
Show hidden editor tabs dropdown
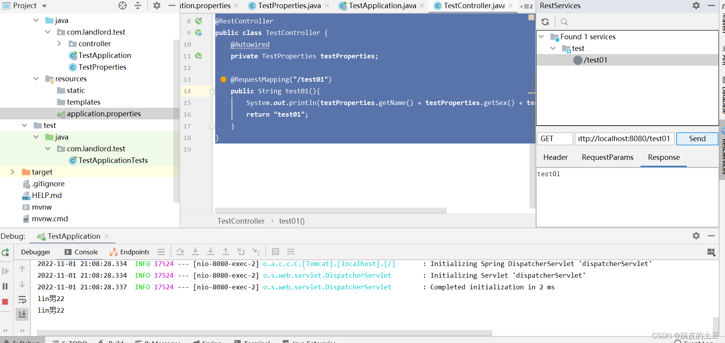click(527, 6)
